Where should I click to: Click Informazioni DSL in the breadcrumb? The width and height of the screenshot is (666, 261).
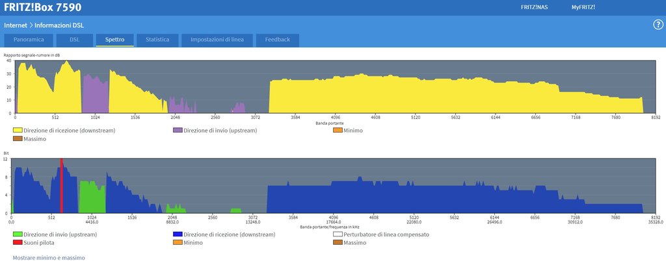(x=59, y=25)
